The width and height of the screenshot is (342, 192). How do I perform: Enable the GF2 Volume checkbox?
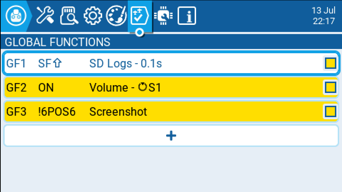click(331, 87)
